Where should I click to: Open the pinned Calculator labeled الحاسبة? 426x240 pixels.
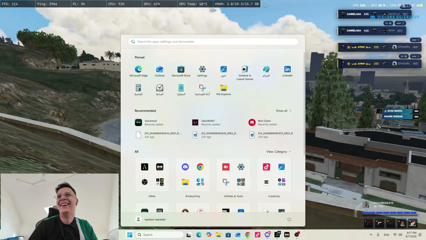138,90
